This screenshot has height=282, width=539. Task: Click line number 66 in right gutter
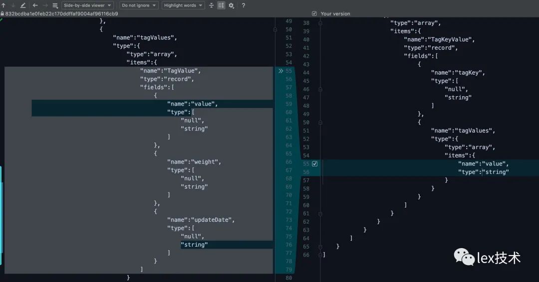click(x=306, y=255)
